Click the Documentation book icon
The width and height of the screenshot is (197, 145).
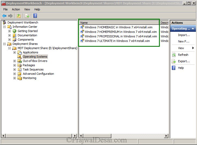click(14, 35)
